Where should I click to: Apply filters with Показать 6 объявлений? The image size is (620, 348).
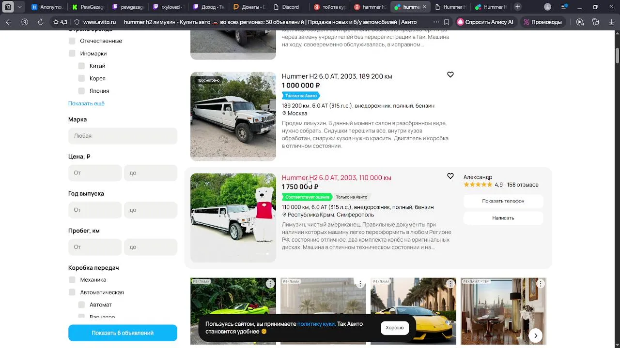[123, 333]
